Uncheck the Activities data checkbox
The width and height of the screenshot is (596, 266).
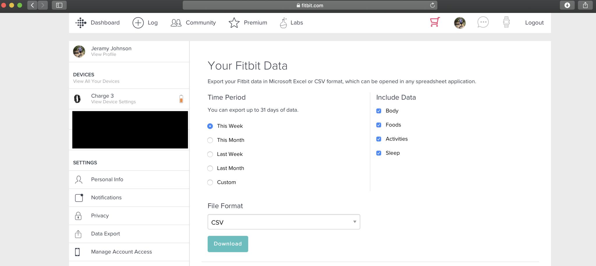[x=379, y=139]
